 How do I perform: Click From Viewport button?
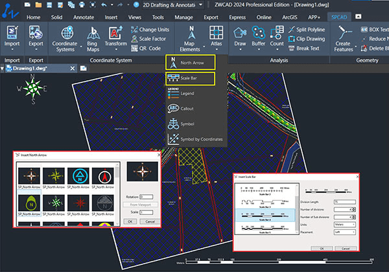click(141, 205)
